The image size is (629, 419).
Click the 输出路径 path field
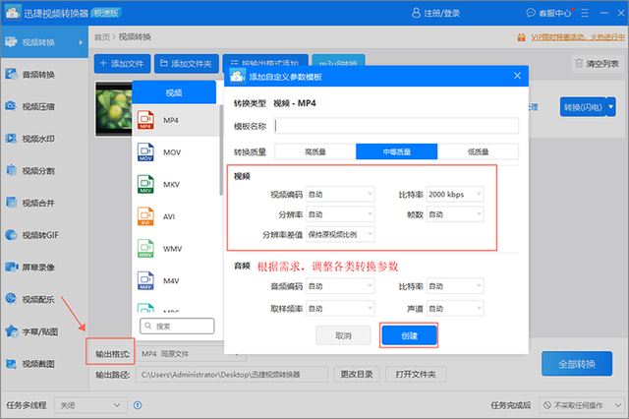click(x=232, y=374)
